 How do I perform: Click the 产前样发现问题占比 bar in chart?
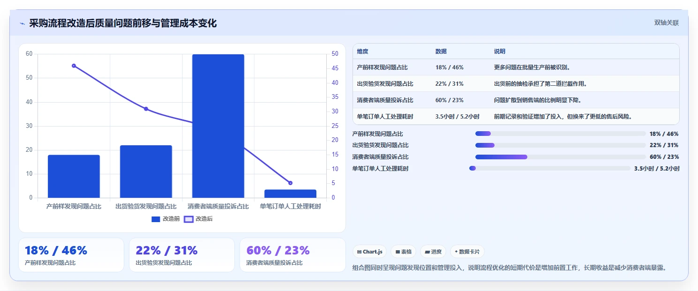click(74, 176)
